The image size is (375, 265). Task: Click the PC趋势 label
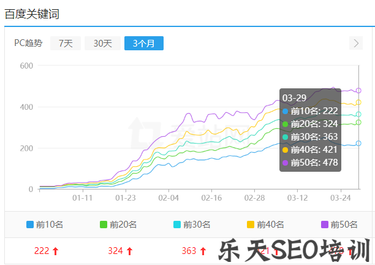(x=28, y=43)
